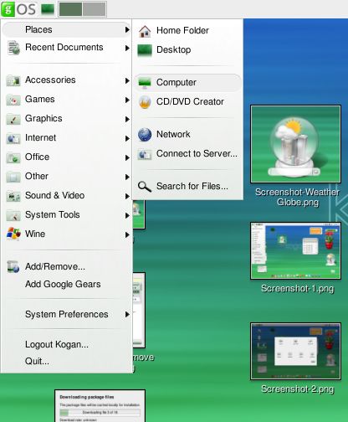
Task: Select the Downloading package files thumbnail
Action: pos(100,406)
